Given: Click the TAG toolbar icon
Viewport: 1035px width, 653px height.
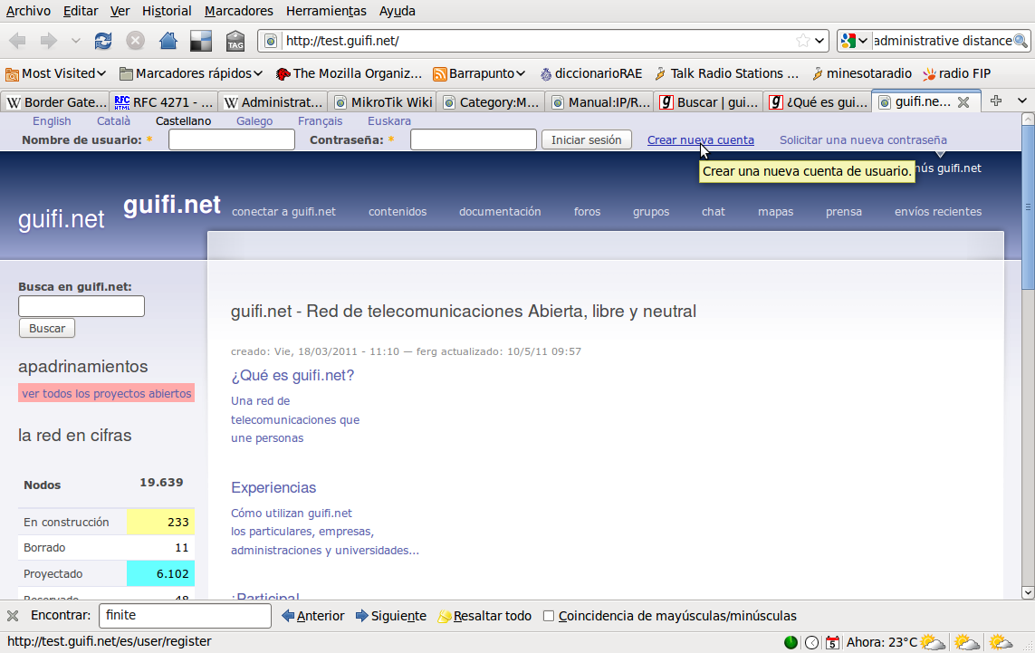Looking at the screenshot, I should (235, 41).
